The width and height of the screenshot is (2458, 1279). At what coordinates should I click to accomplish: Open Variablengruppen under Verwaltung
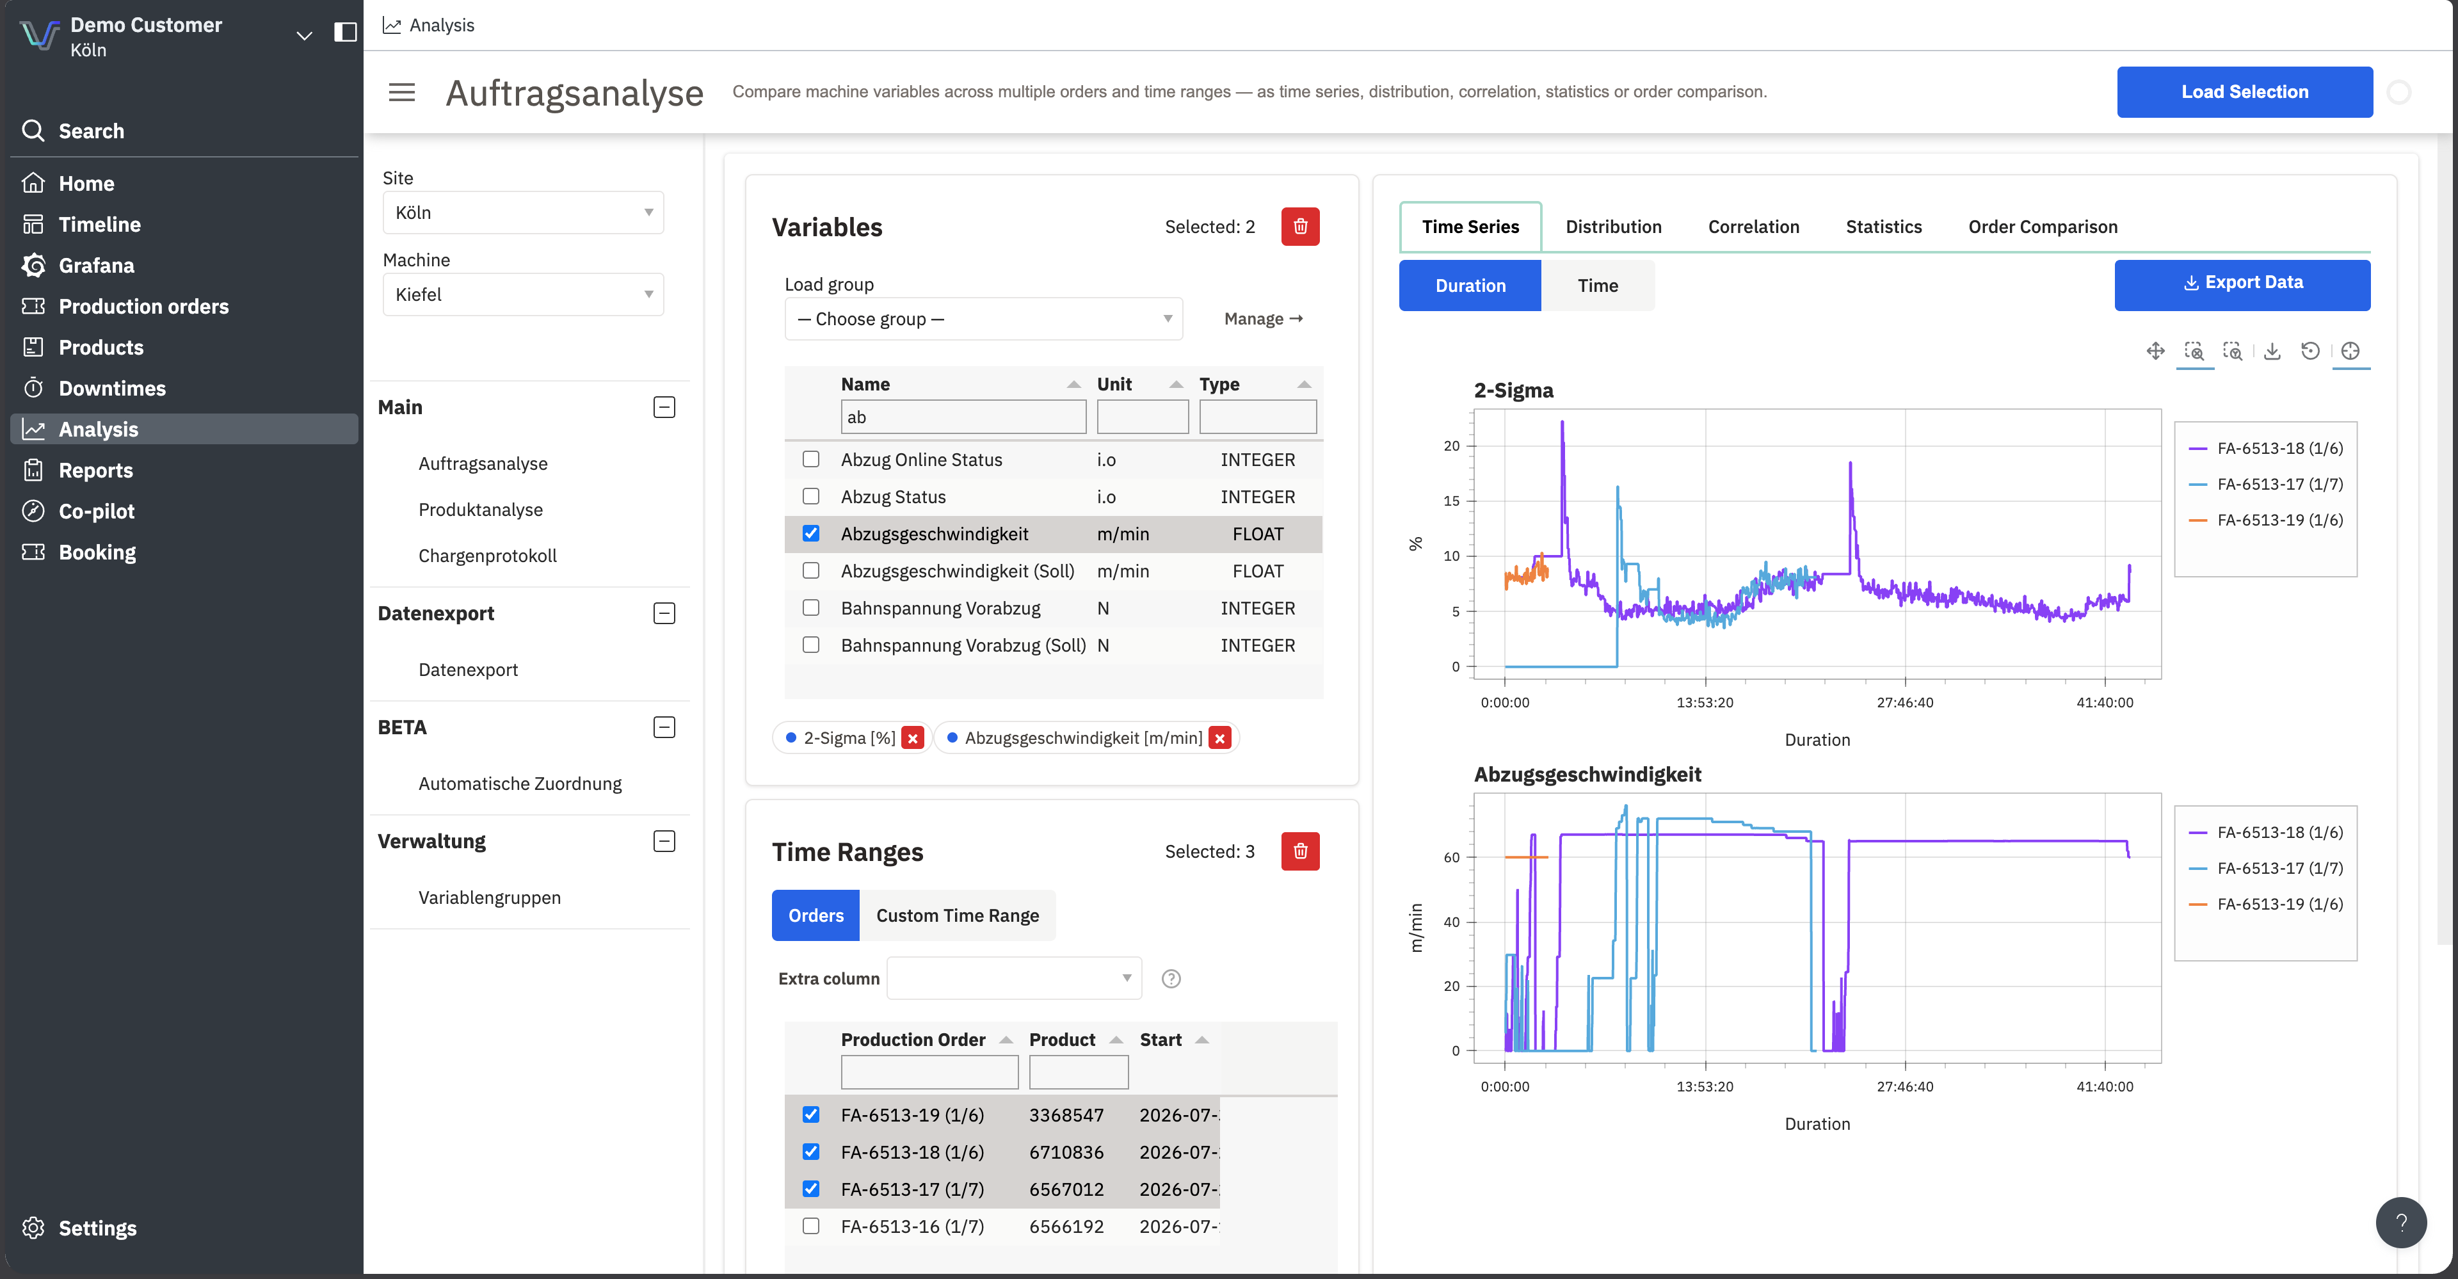490,898
